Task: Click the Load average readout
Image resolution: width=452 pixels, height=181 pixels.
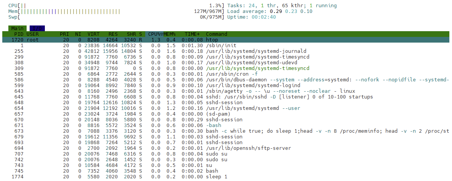Action: (270, 11)
